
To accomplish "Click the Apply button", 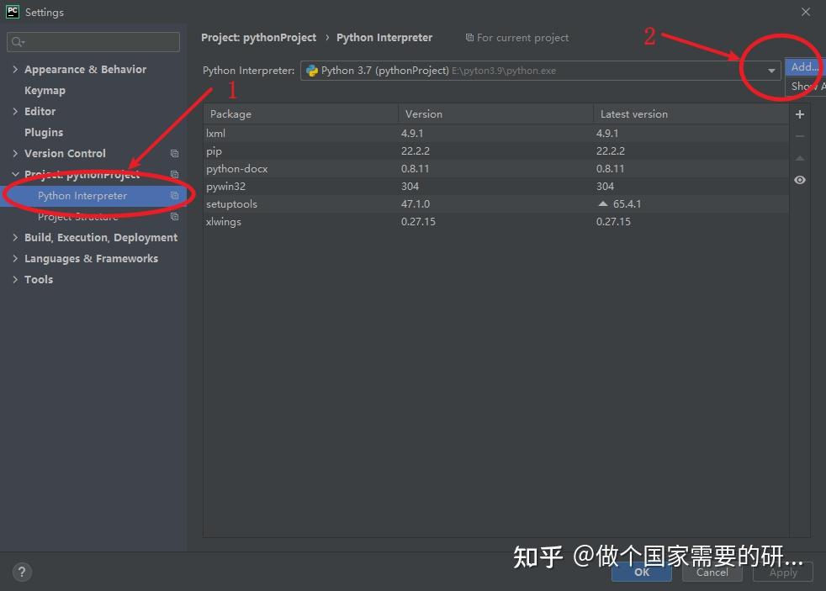I will pos(783,572).
